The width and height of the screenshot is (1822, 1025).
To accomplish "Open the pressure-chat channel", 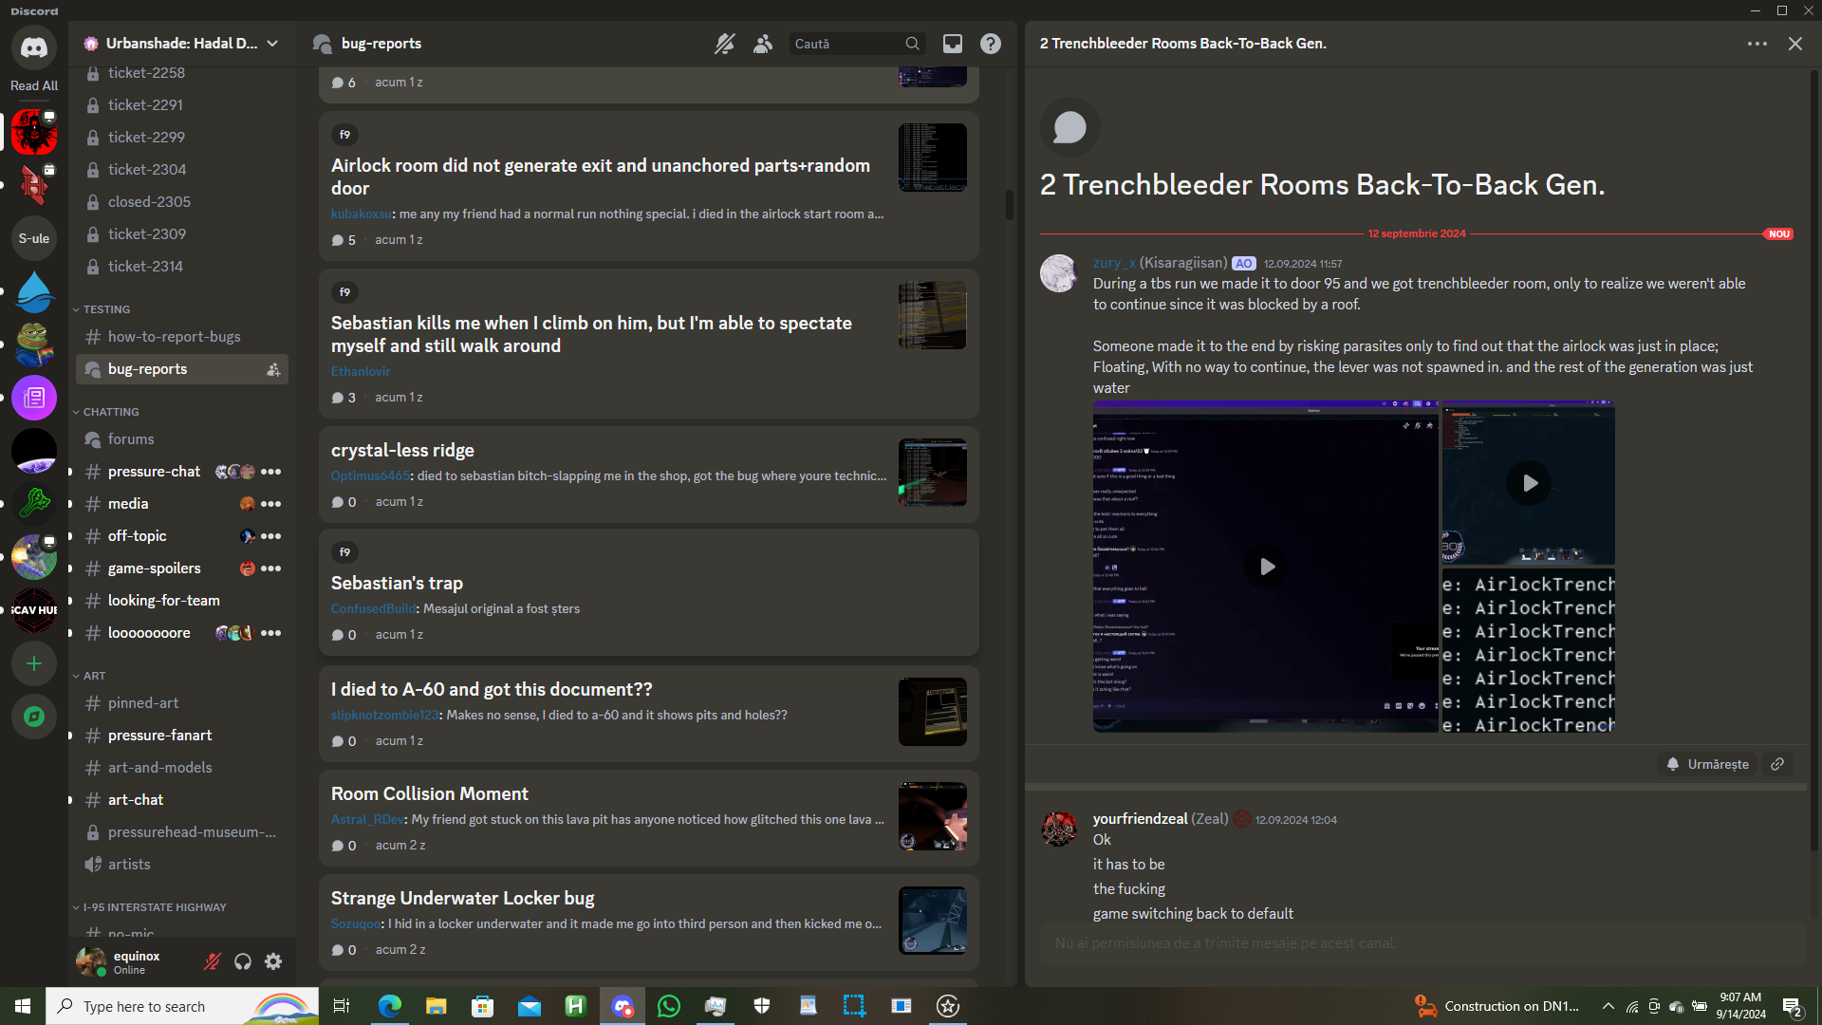I will tap(154, 472).
